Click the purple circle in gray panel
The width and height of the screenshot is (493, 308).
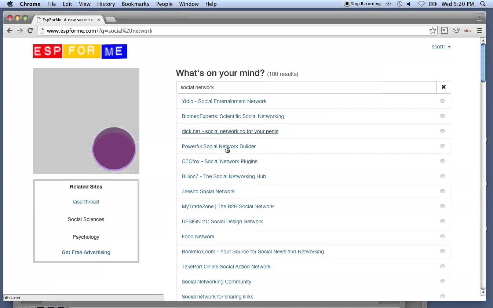[114, 149]
